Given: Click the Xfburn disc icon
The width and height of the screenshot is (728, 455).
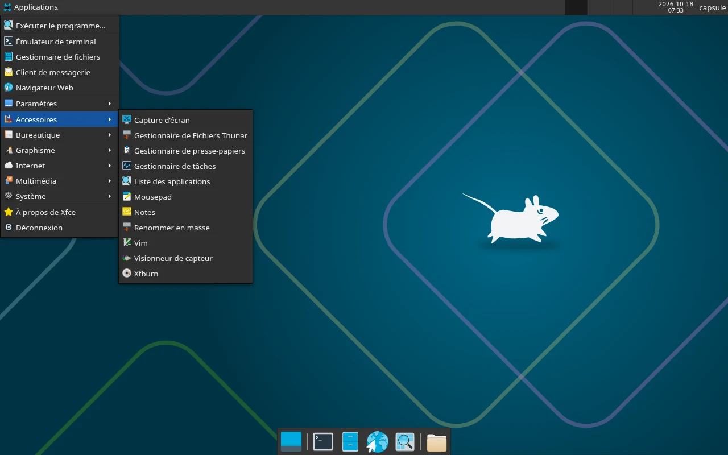Looking at the screenshot, I should click(x=127, y=274).
